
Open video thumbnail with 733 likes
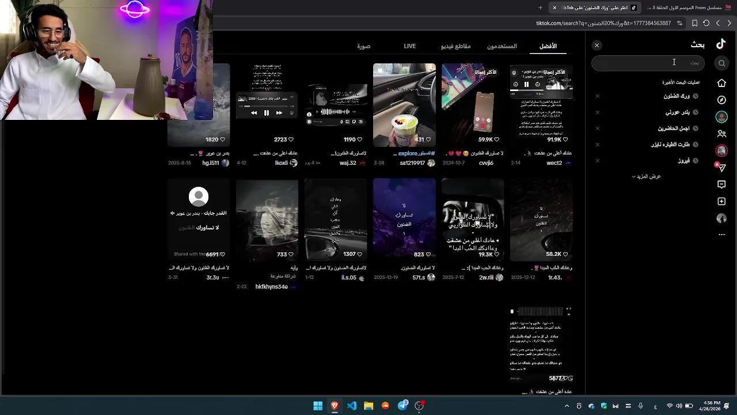click(x=267, y=220)
